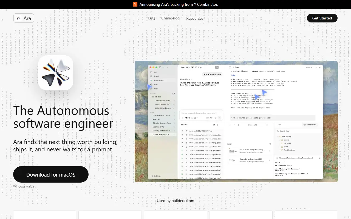Click the 'that sounds great, lets get to work' prompt line
Viewport: 351px width, 219px height.
(273, 118)
